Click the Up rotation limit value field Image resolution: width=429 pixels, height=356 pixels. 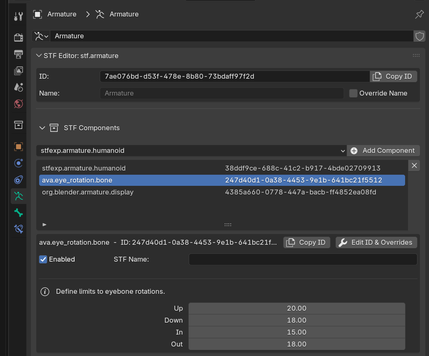click(297, 309)
